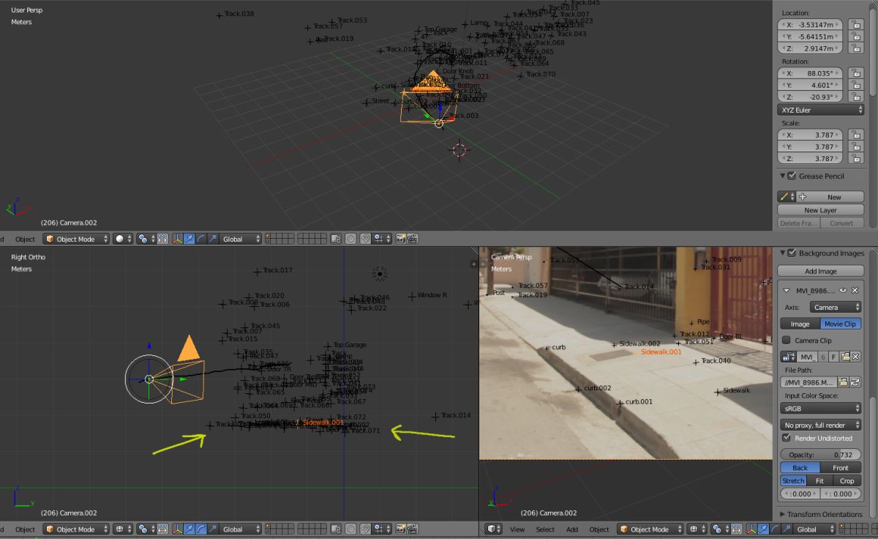
Task: Enable the Camera Clip checkbox
Action: [787, 341]
